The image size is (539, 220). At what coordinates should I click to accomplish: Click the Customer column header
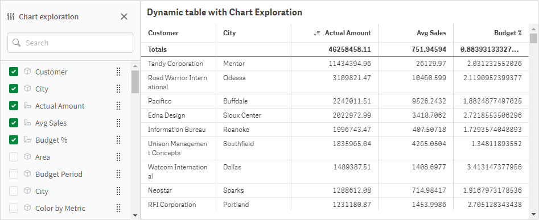(x=179, y=33)
